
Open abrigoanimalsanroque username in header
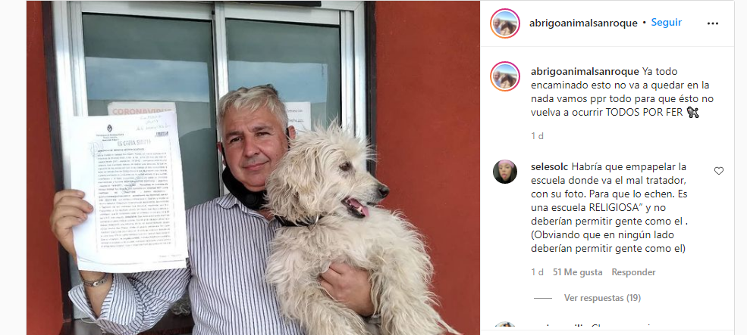[x=583, y=23]
